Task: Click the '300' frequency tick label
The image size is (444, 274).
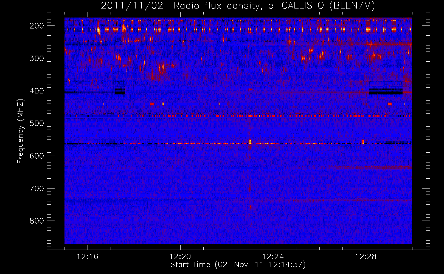Action: coord(37,58)
